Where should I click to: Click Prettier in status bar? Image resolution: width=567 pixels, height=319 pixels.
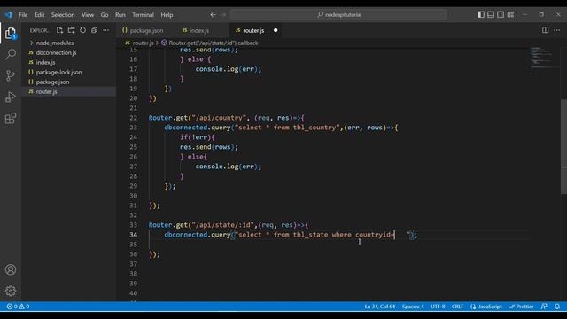point(522,307)
